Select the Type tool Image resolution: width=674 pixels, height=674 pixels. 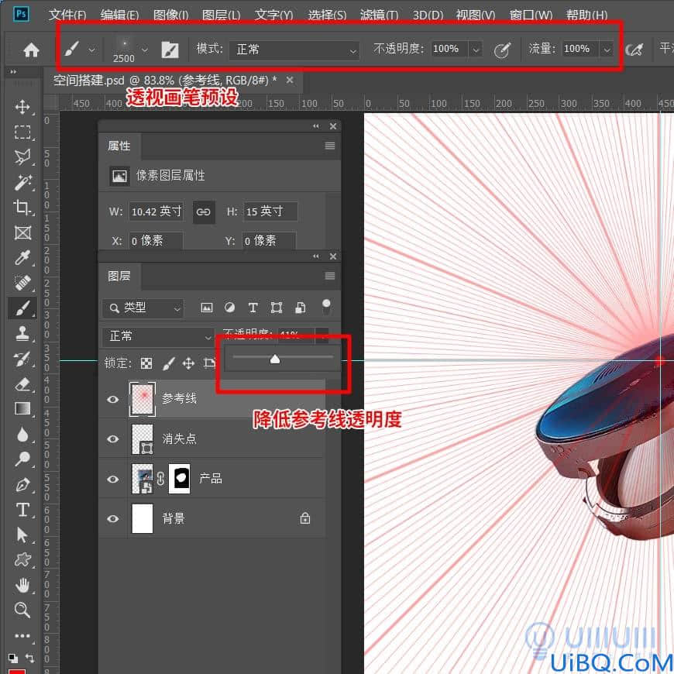(22, 510)
